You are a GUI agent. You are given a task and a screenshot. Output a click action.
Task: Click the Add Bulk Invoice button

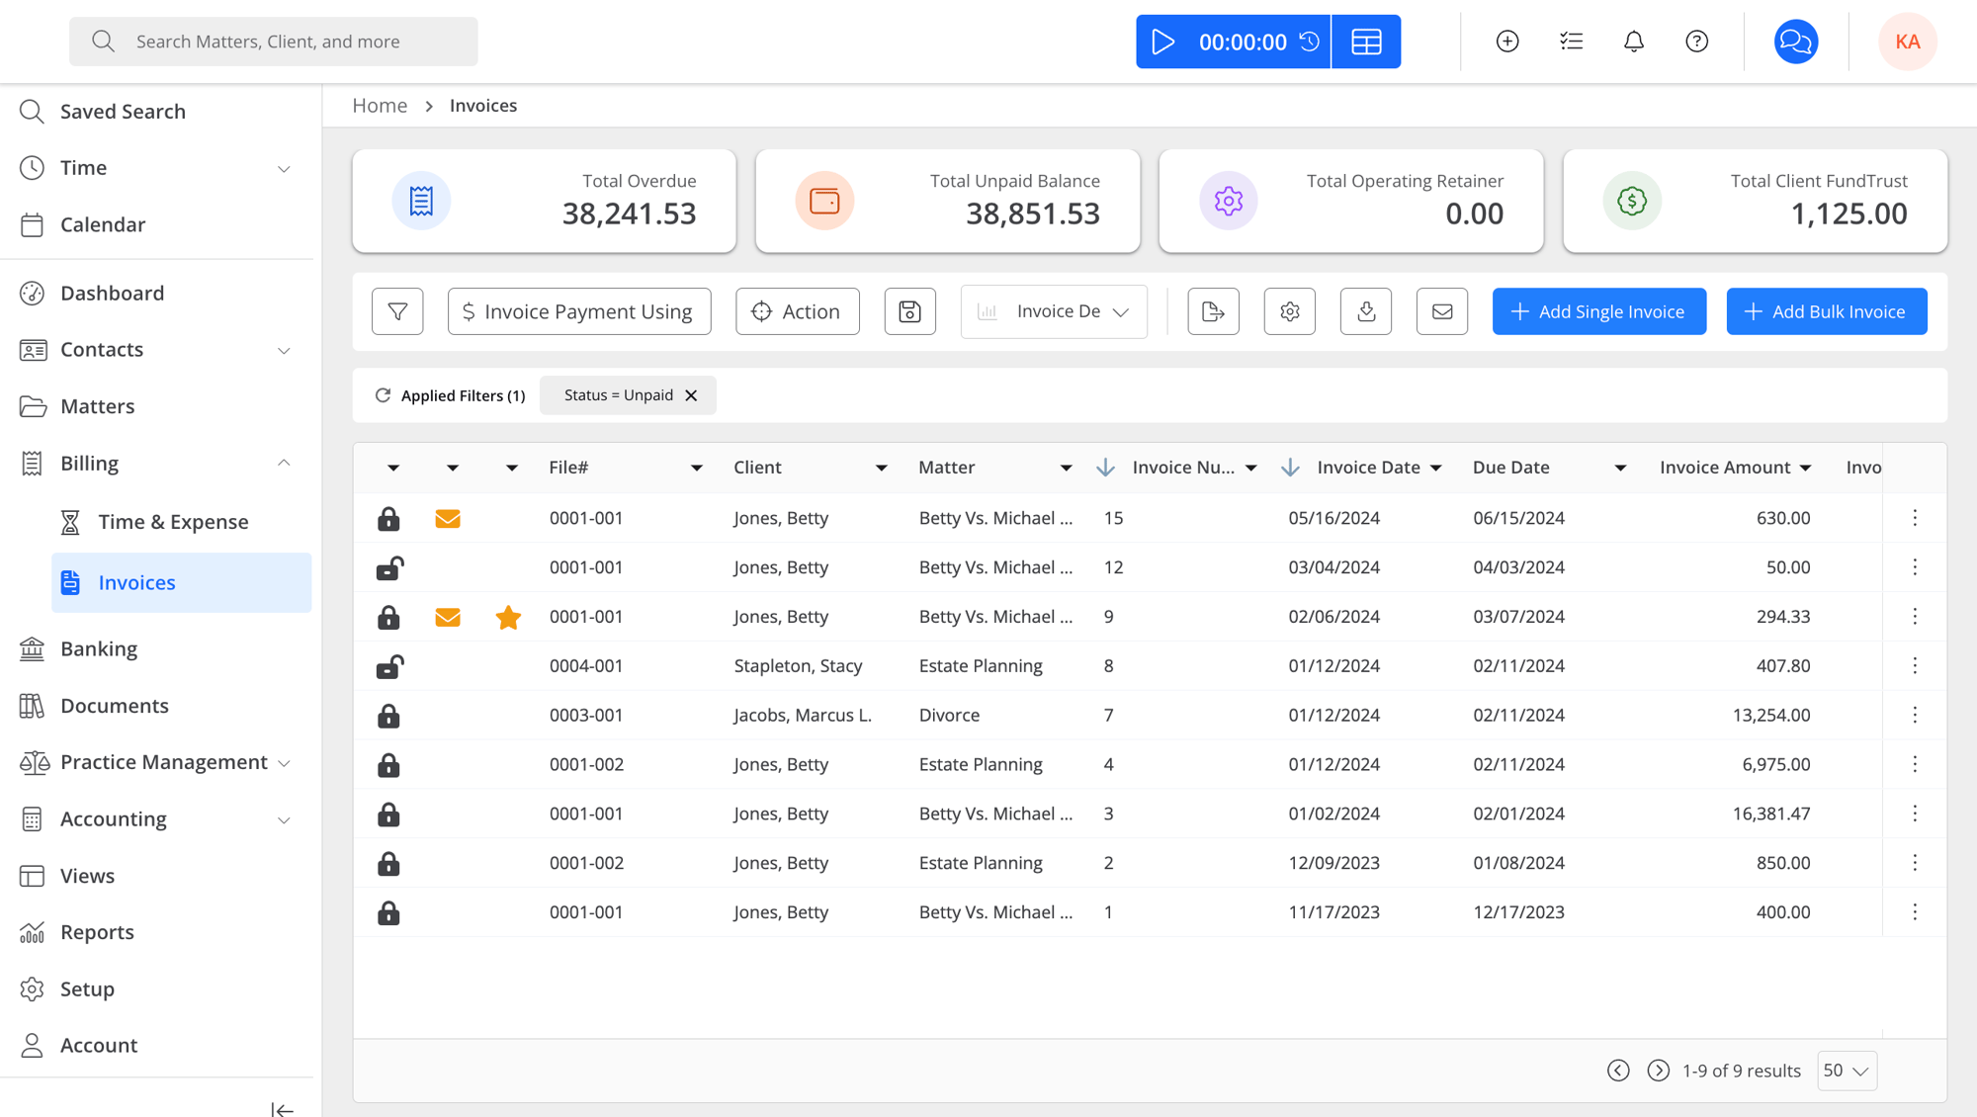pos(1826,311)
